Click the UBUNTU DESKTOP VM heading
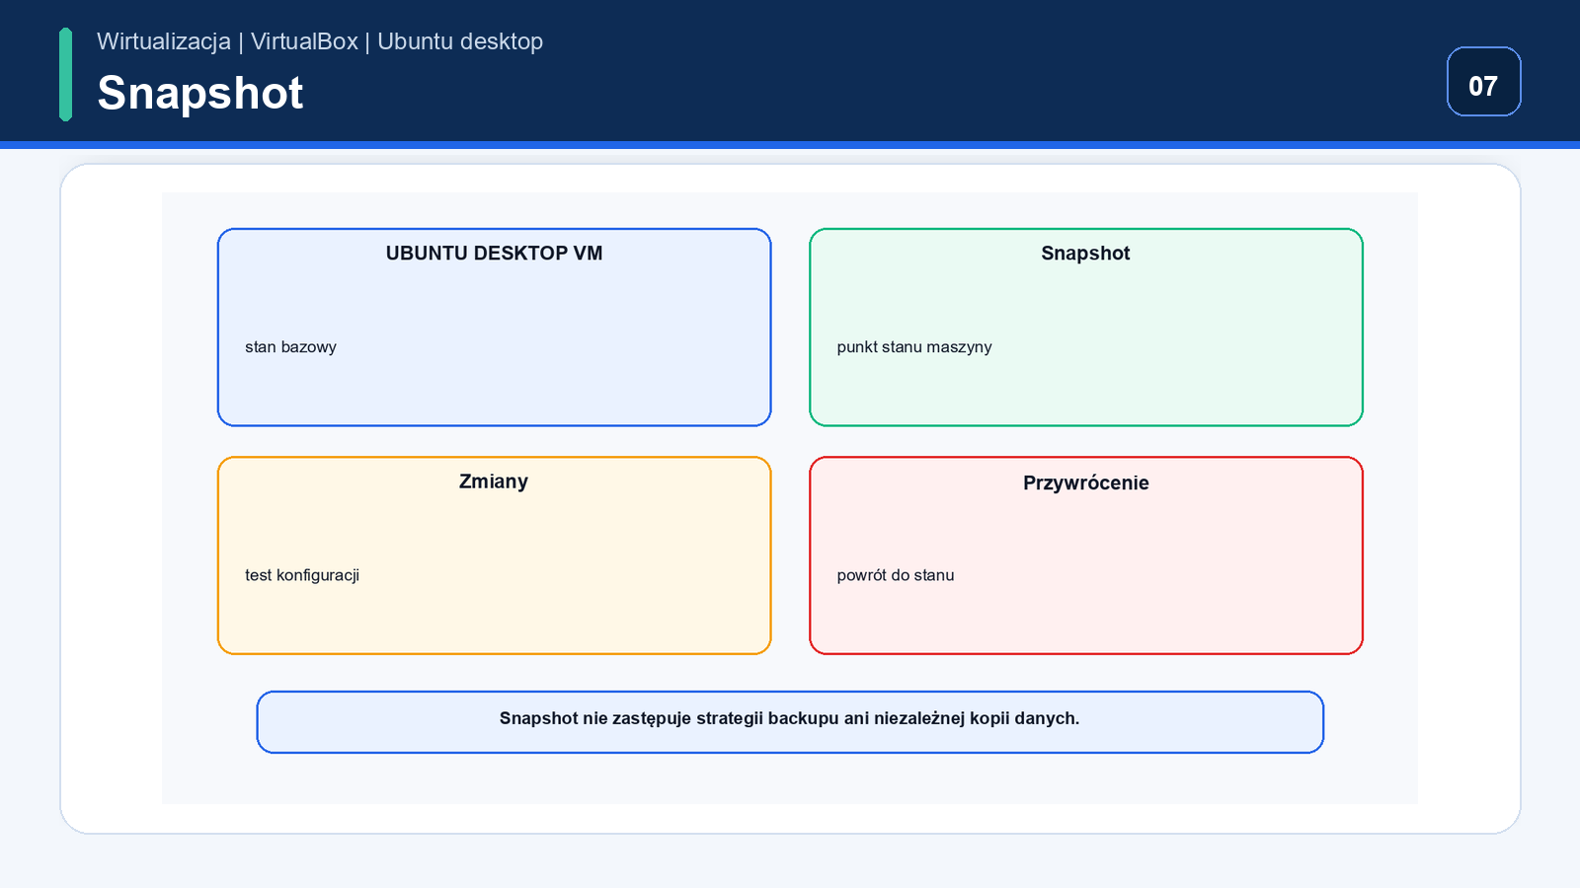The image size is (1580, 888). click(x=494, y=254)
